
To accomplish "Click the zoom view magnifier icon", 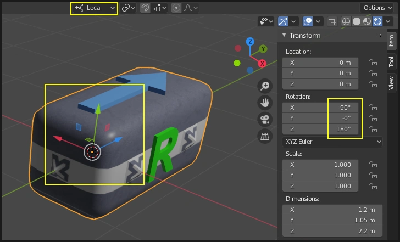I will pos(265,86).
